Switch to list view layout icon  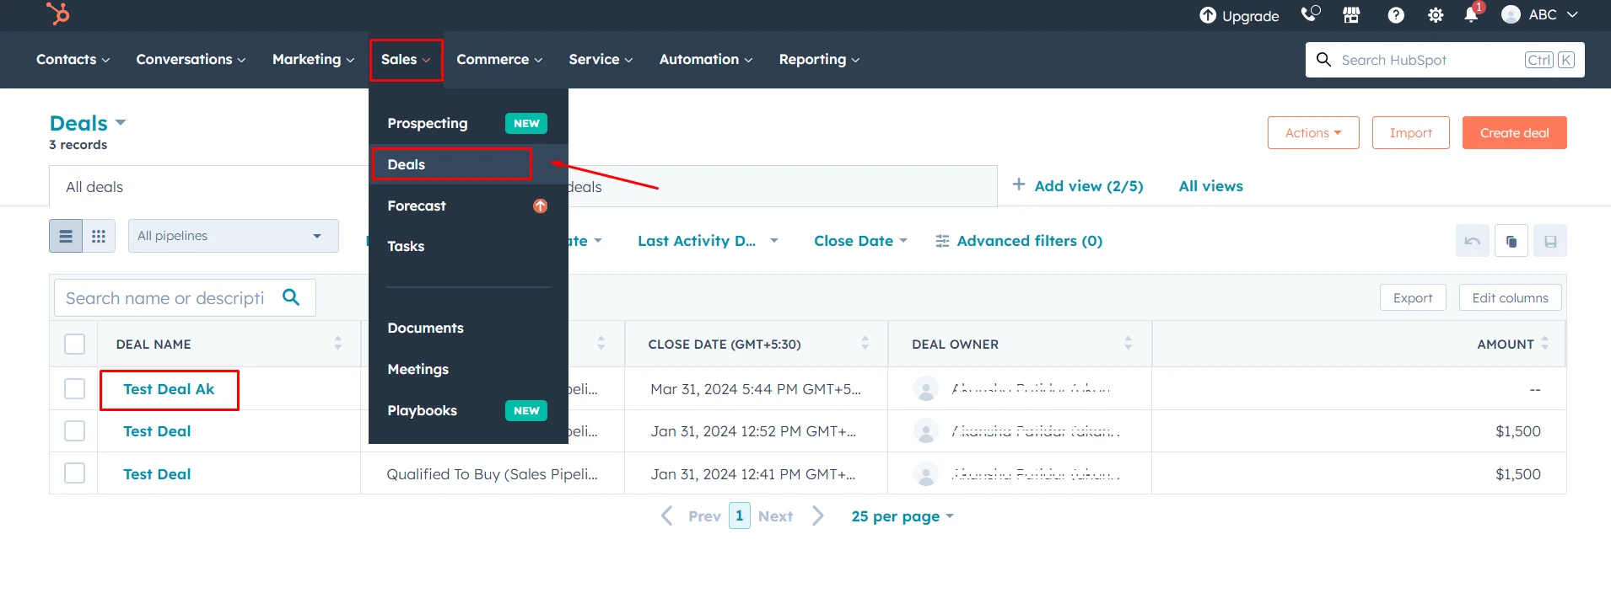tap(66, 237)
